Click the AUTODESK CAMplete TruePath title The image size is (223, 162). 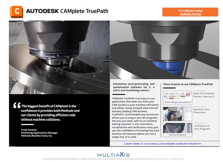click(x=67, y=11)
